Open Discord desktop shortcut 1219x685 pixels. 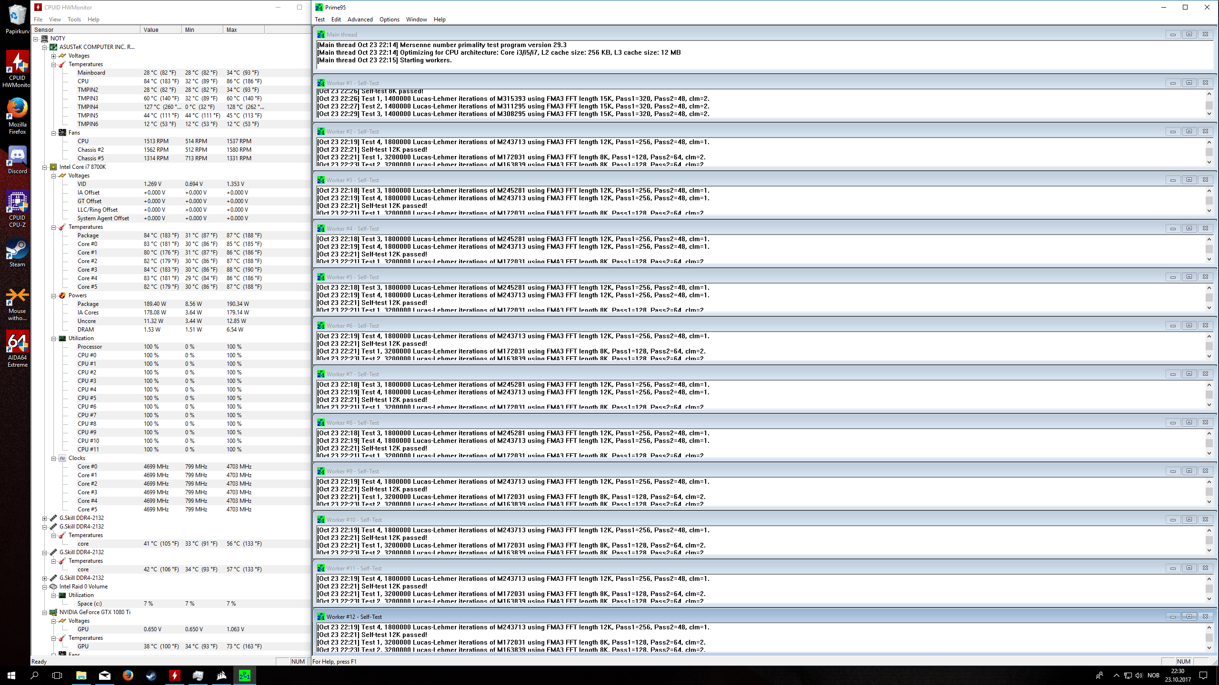click(17, 160)
